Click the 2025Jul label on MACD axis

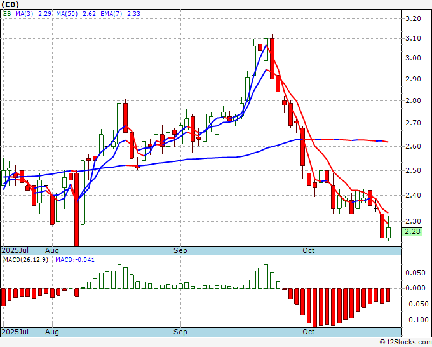(x=15, y=332)
